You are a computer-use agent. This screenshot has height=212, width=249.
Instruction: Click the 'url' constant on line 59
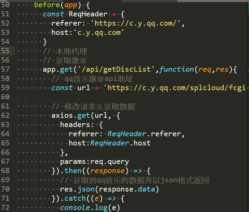coord(84,88)
